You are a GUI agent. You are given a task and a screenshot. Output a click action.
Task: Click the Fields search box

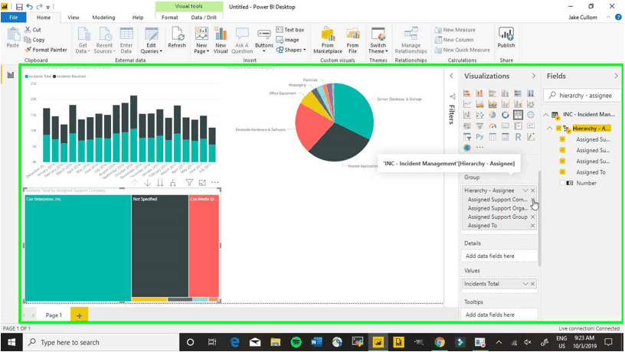(x=582, y=96)
